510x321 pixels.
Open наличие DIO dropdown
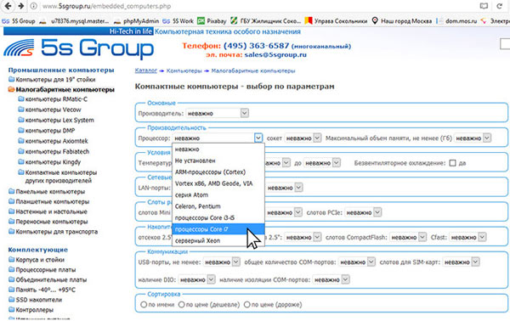click(197, 279)
